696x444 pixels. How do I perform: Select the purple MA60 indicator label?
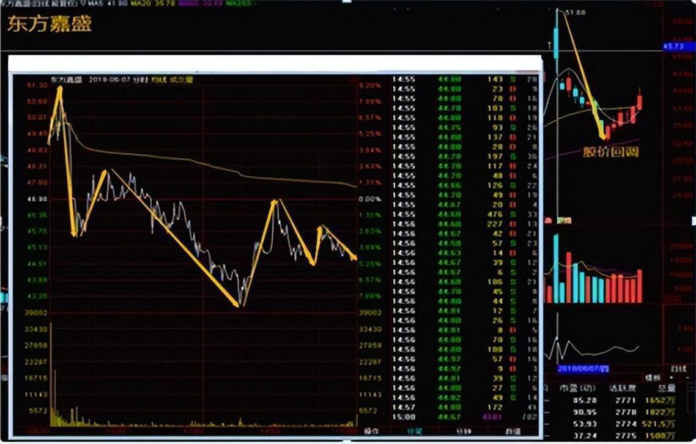point(200,3)
